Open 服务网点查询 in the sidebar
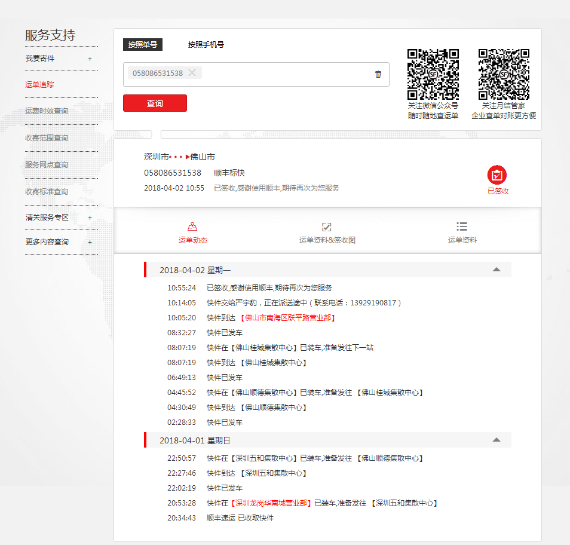Screen dimensions: 570x545 (47, 165)
